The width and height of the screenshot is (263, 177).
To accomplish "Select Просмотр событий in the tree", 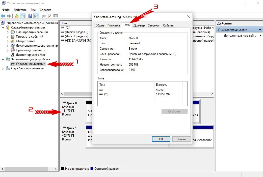I will pos(30,37).
